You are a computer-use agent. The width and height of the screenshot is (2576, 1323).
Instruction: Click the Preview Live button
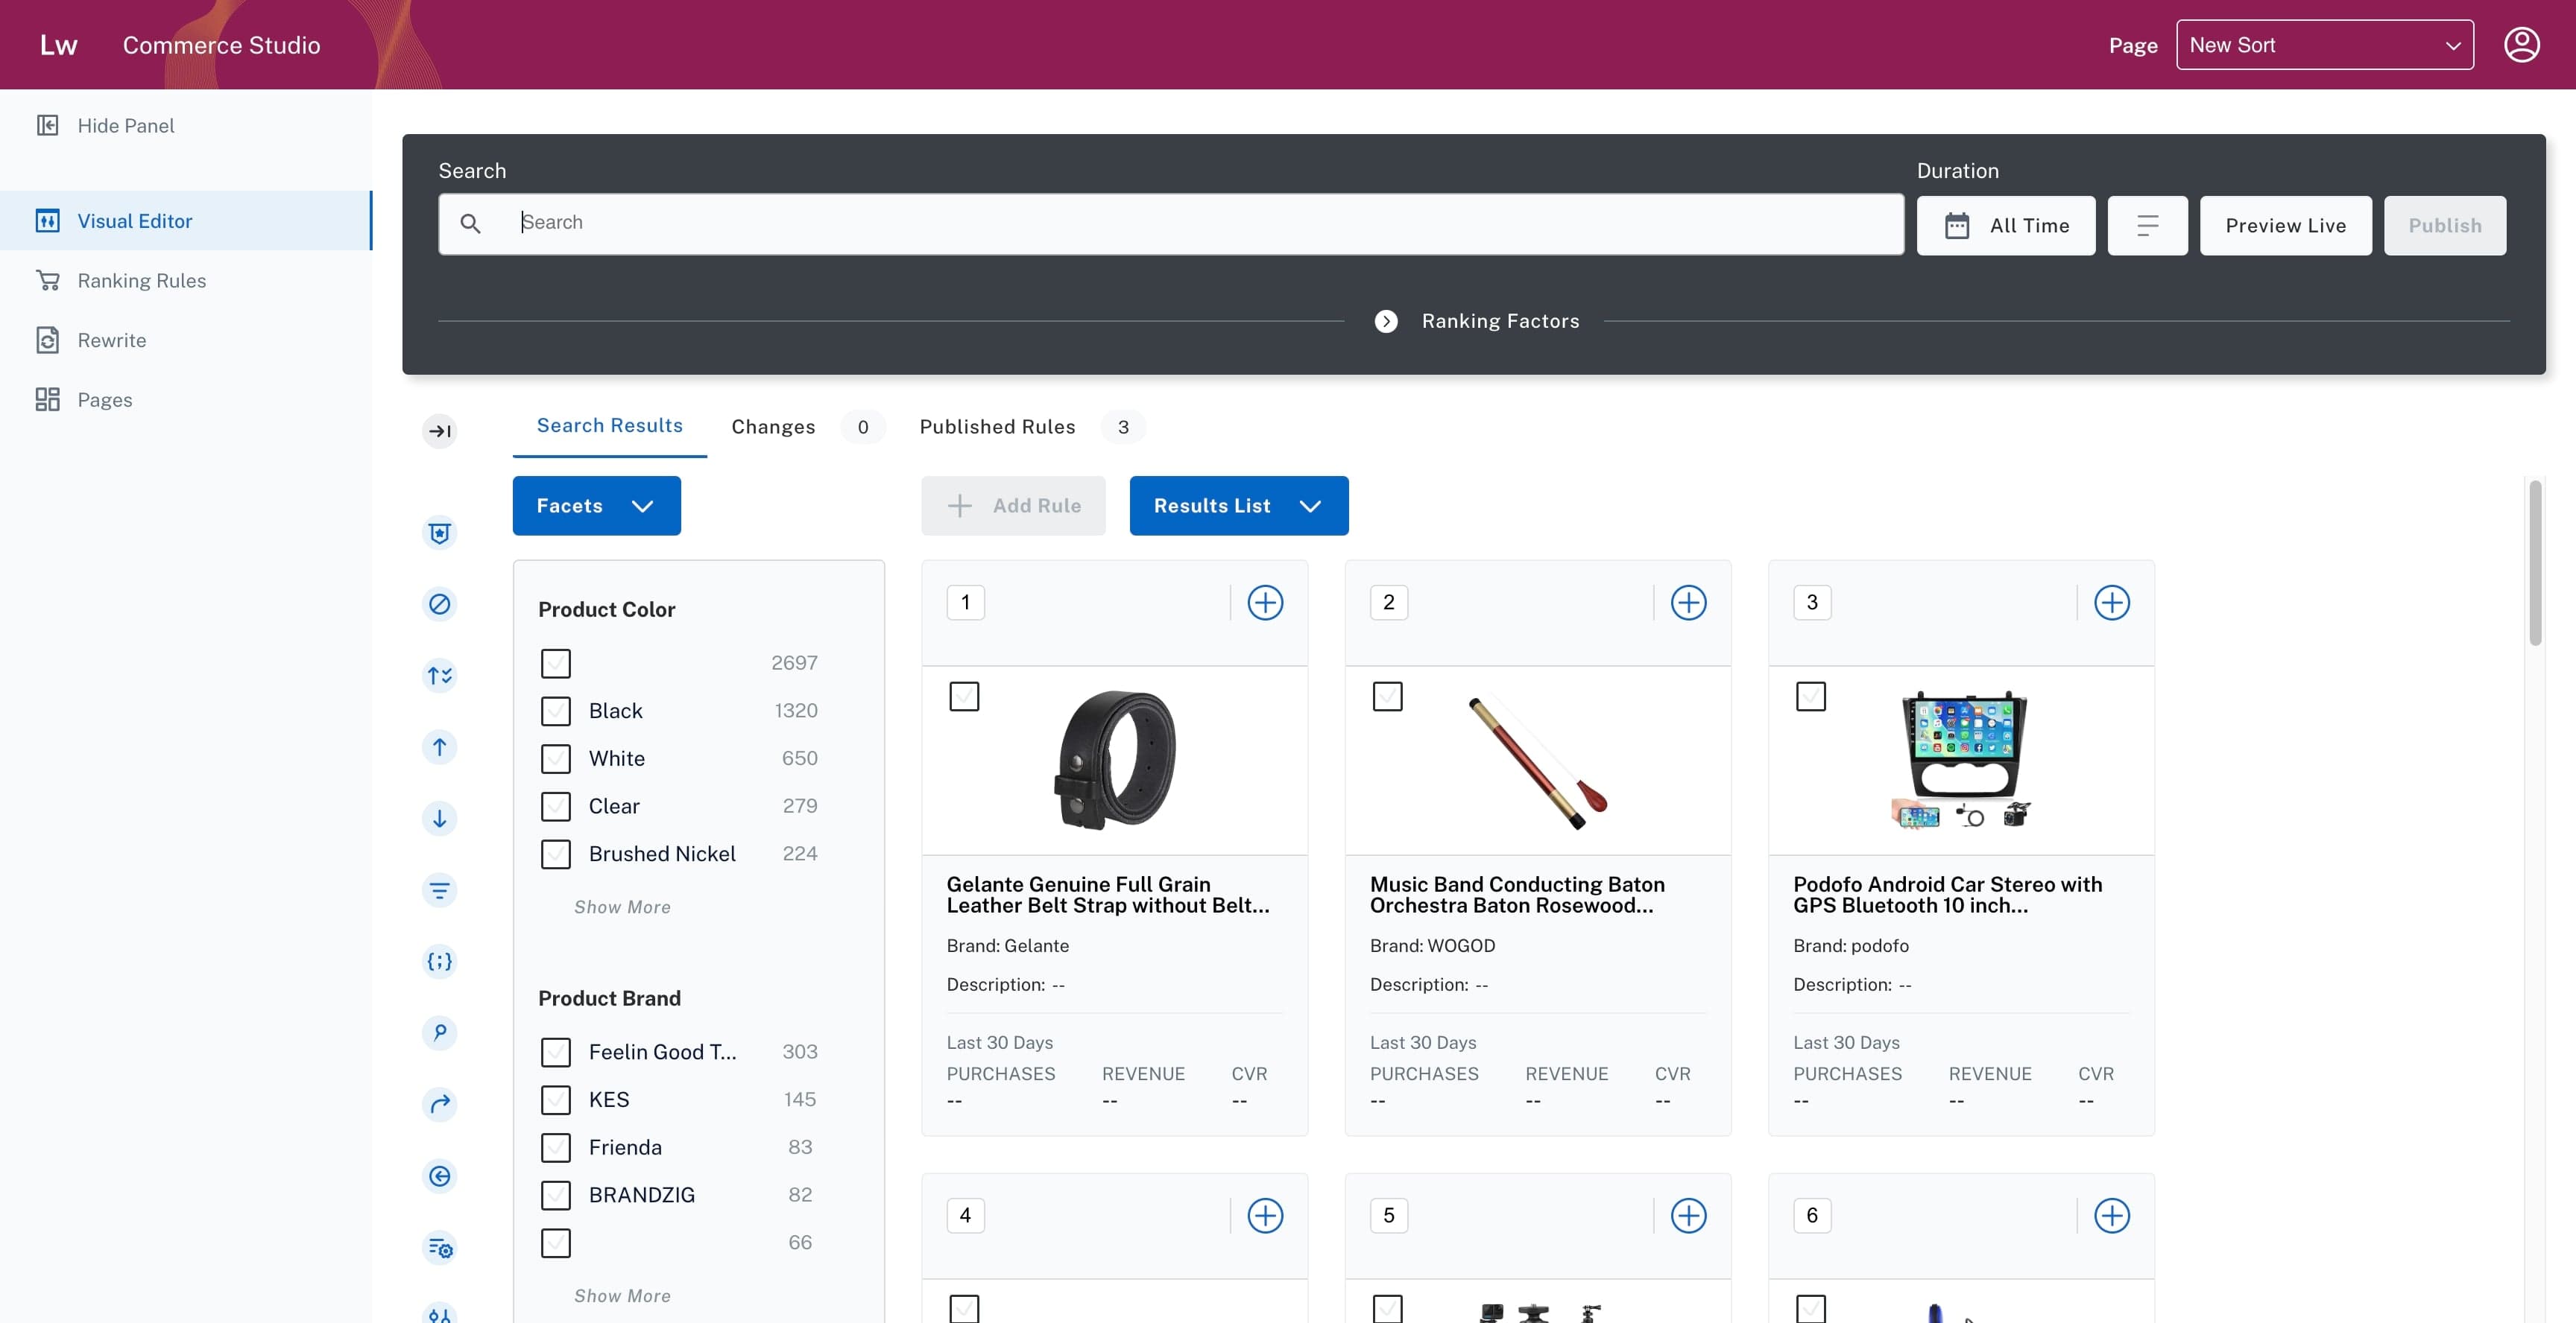click(x=2285, y=226)
